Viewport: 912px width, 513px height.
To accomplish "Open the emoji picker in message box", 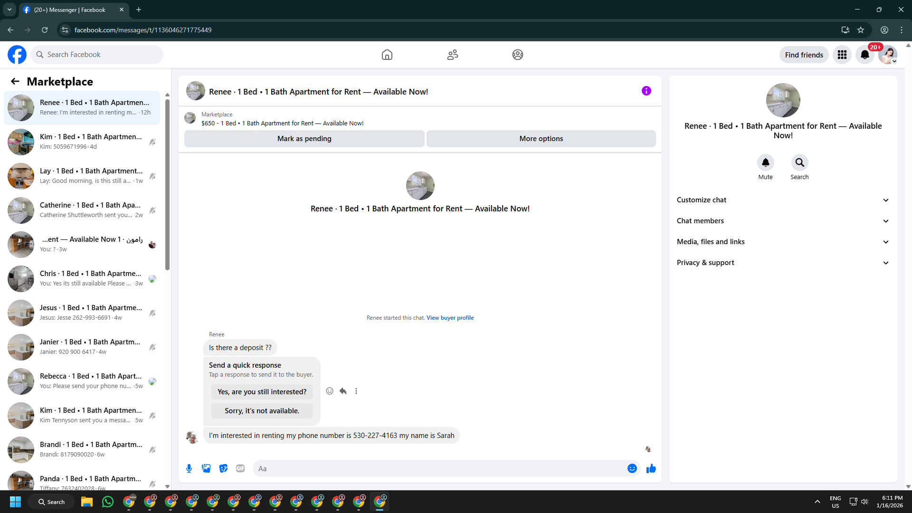I will tap(632, 468).
